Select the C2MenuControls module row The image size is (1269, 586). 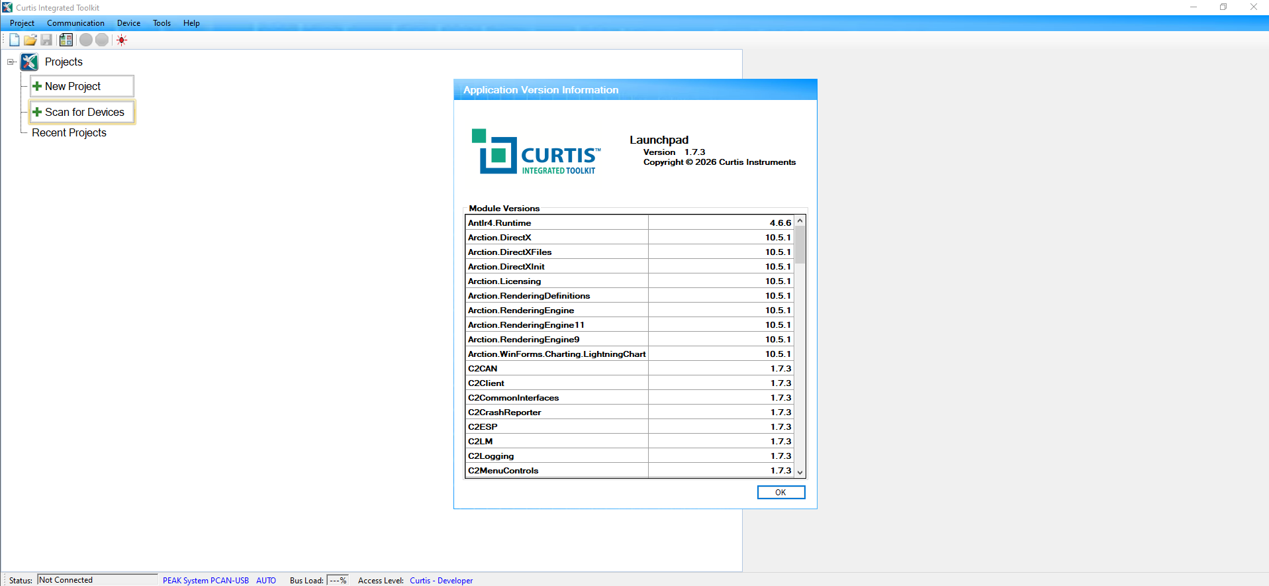(x=630, y=471)
